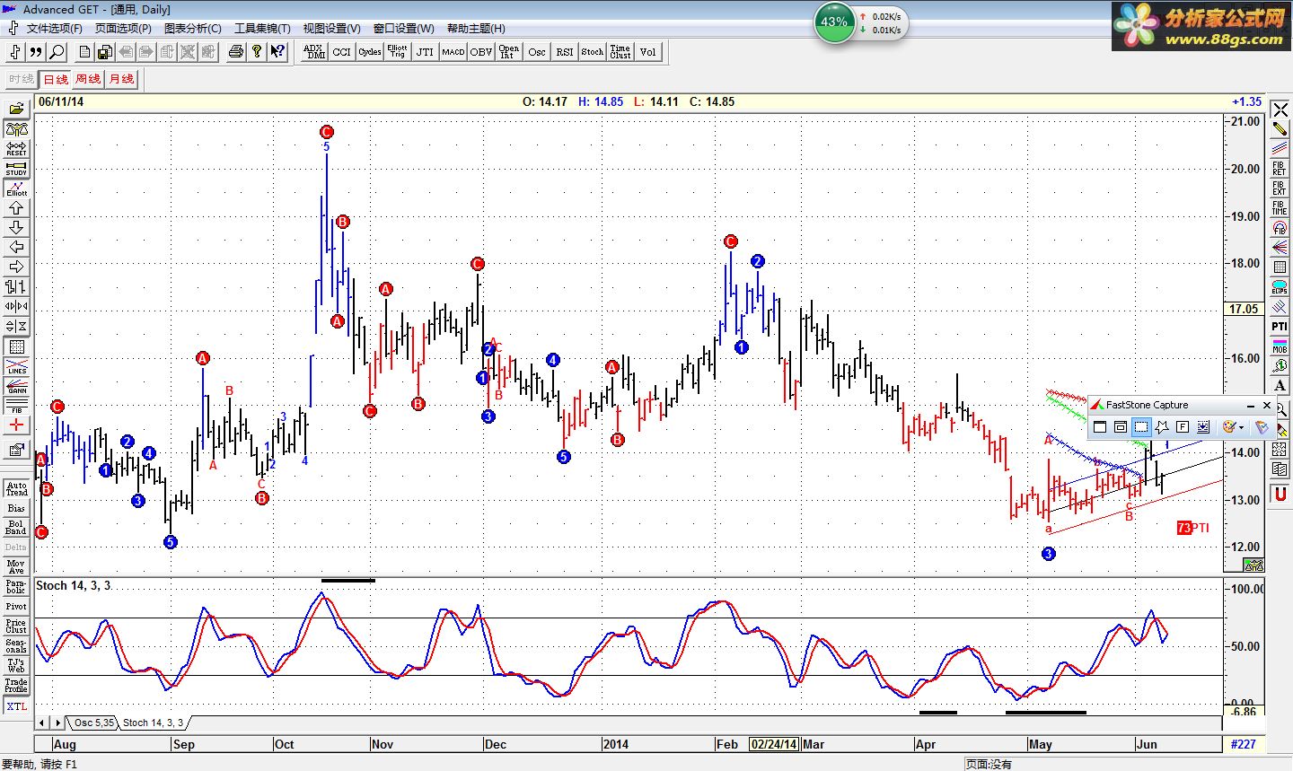1293x771 pixels.
Task: Toggle Seasonals study button
Action: [x=16, y=646]
